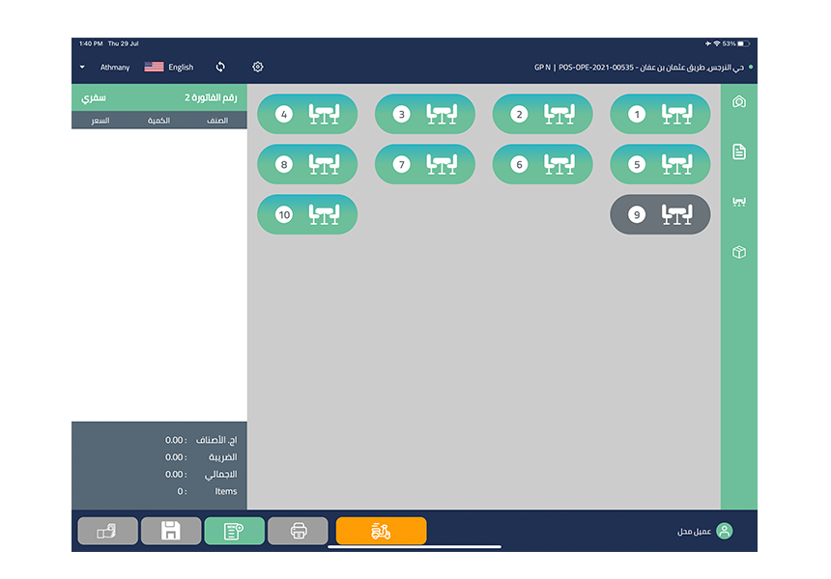The height and width of the screenshot is (579, 831).
Task: Click the green order note button
Action: 234,531
